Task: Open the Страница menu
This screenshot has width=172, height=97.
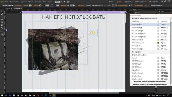Action: [x=24, y=2]
